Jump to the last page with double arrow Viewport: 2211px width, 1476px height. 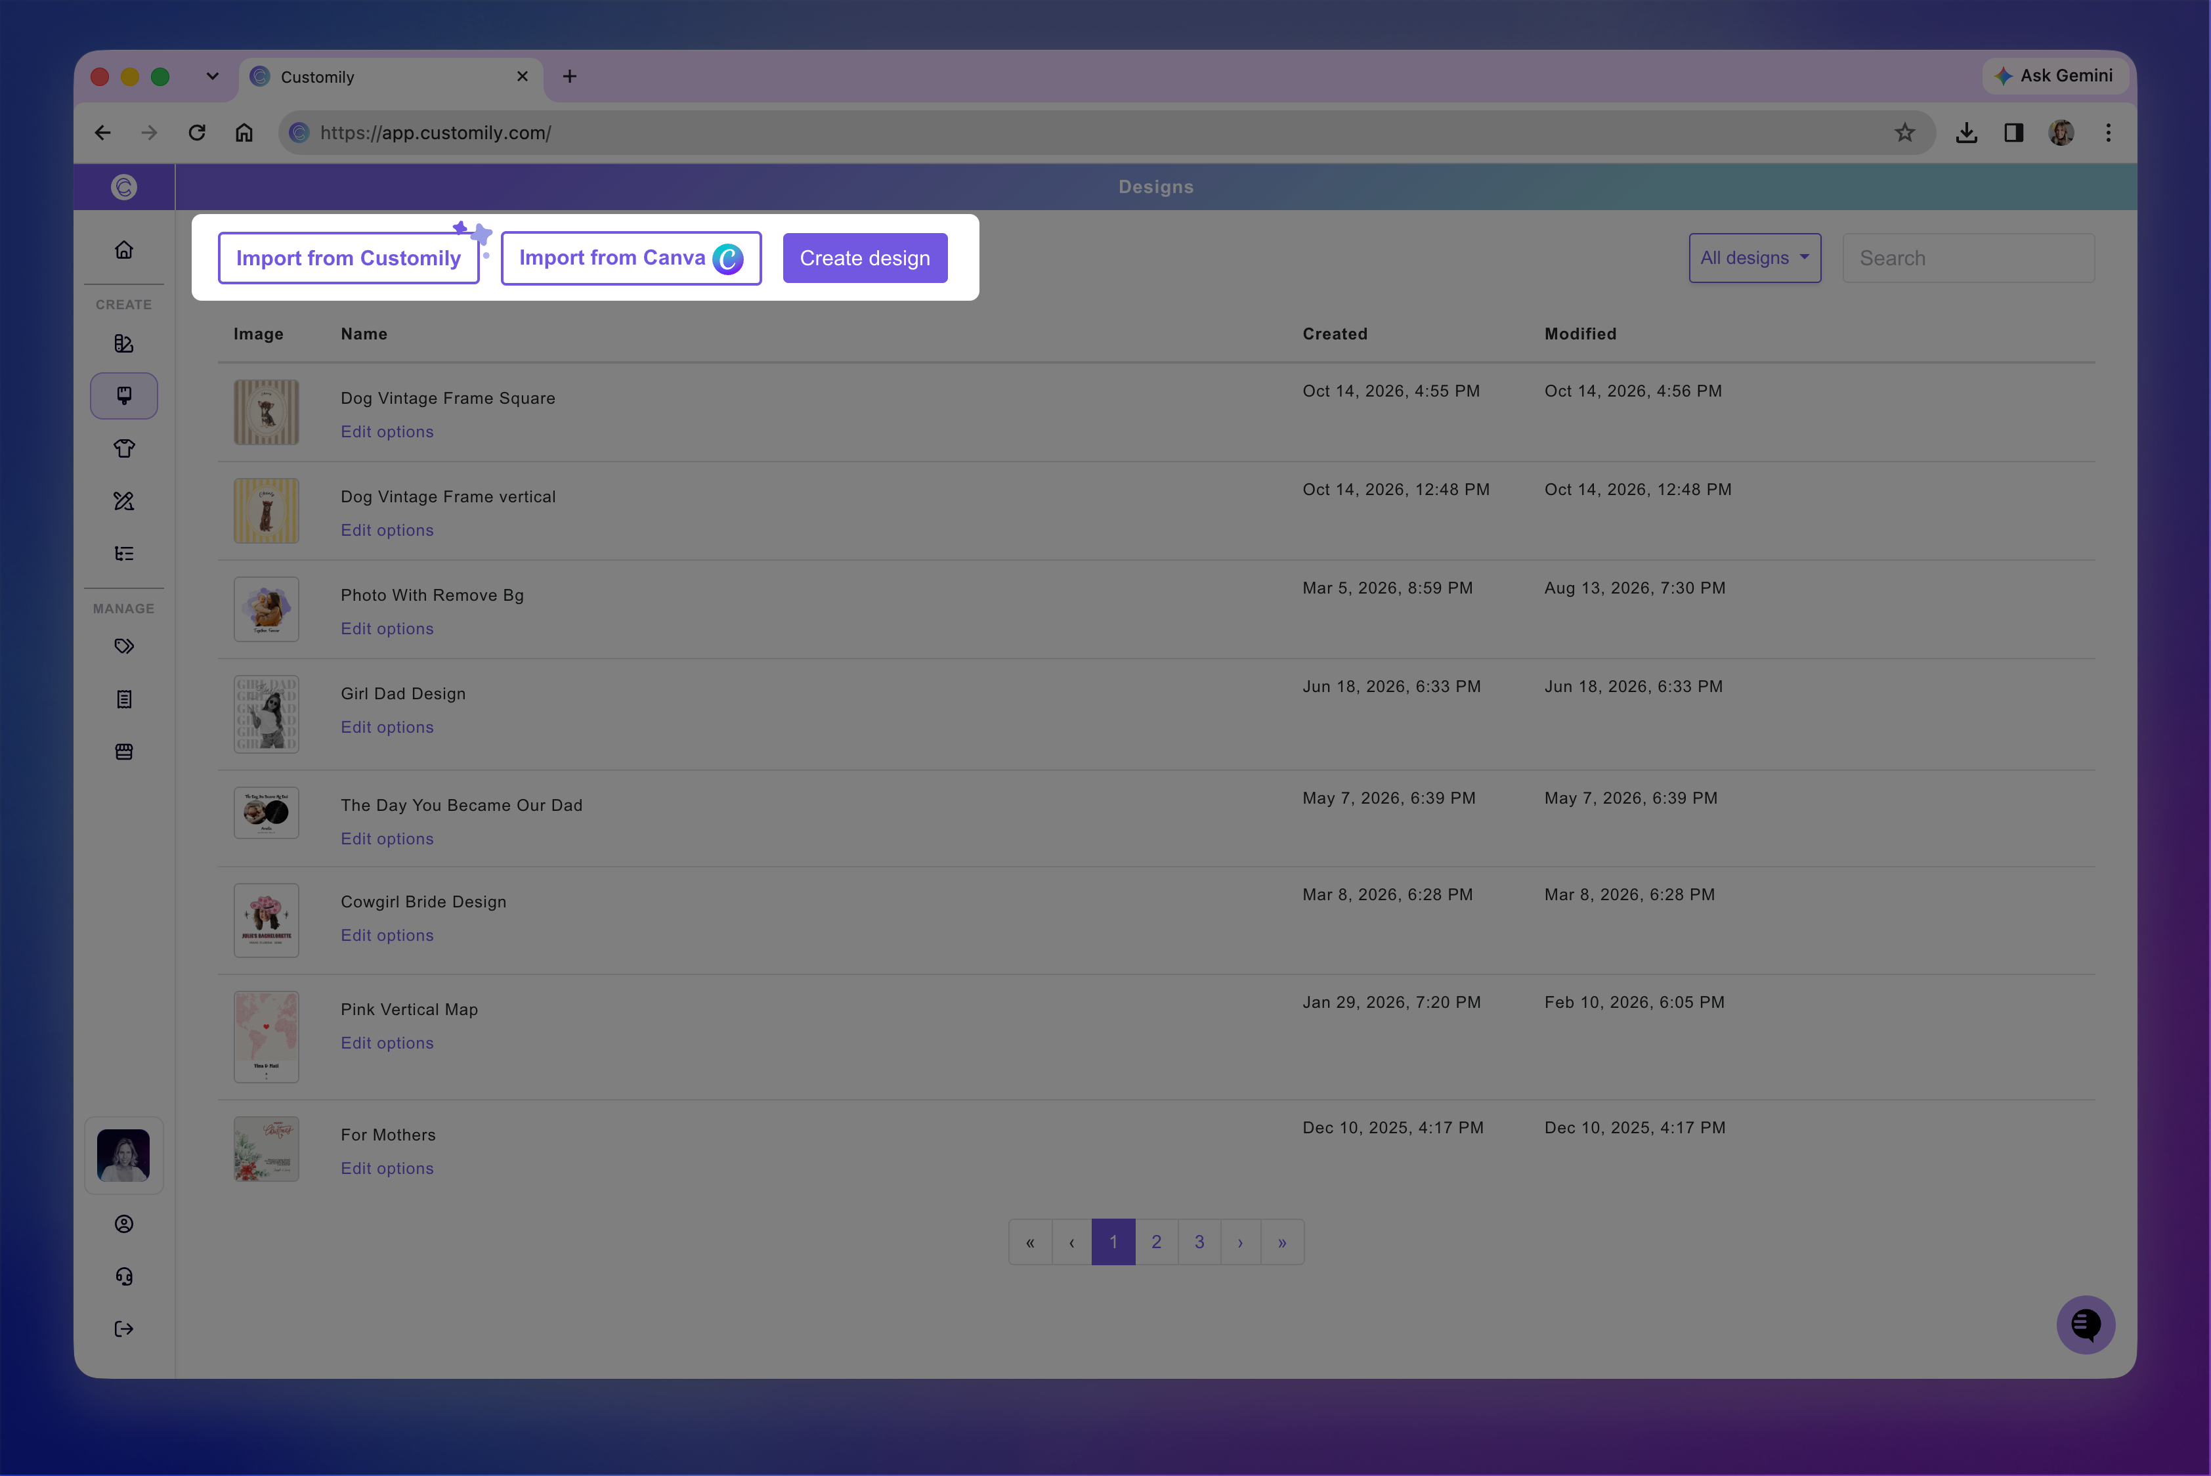tap(1282, 1242)
